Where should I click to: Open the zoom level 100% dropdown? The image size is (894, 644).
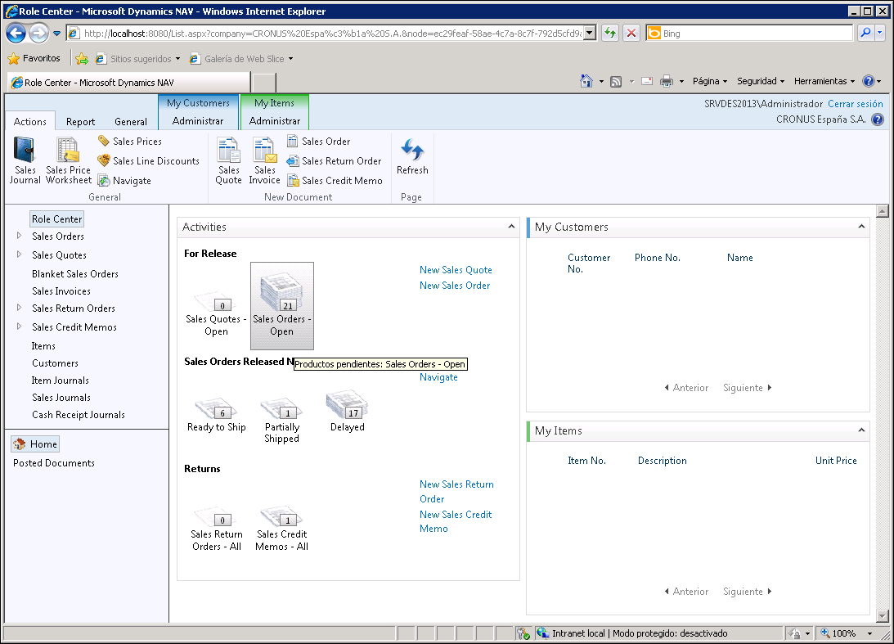point(870,633)
